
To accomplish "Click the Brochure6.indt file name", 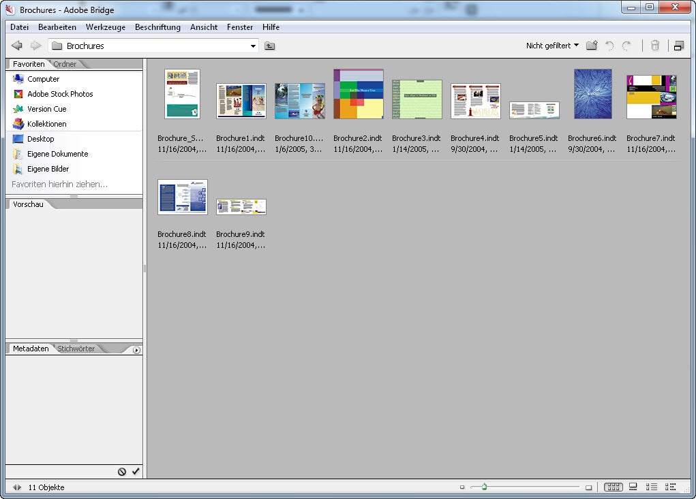I will point(592,138).
